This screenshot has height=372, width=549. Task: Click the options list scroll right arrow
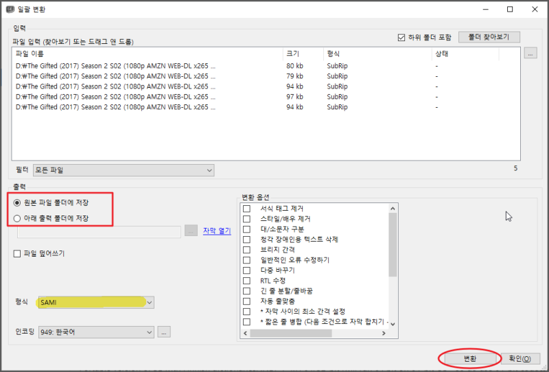[x=384, y=333]
